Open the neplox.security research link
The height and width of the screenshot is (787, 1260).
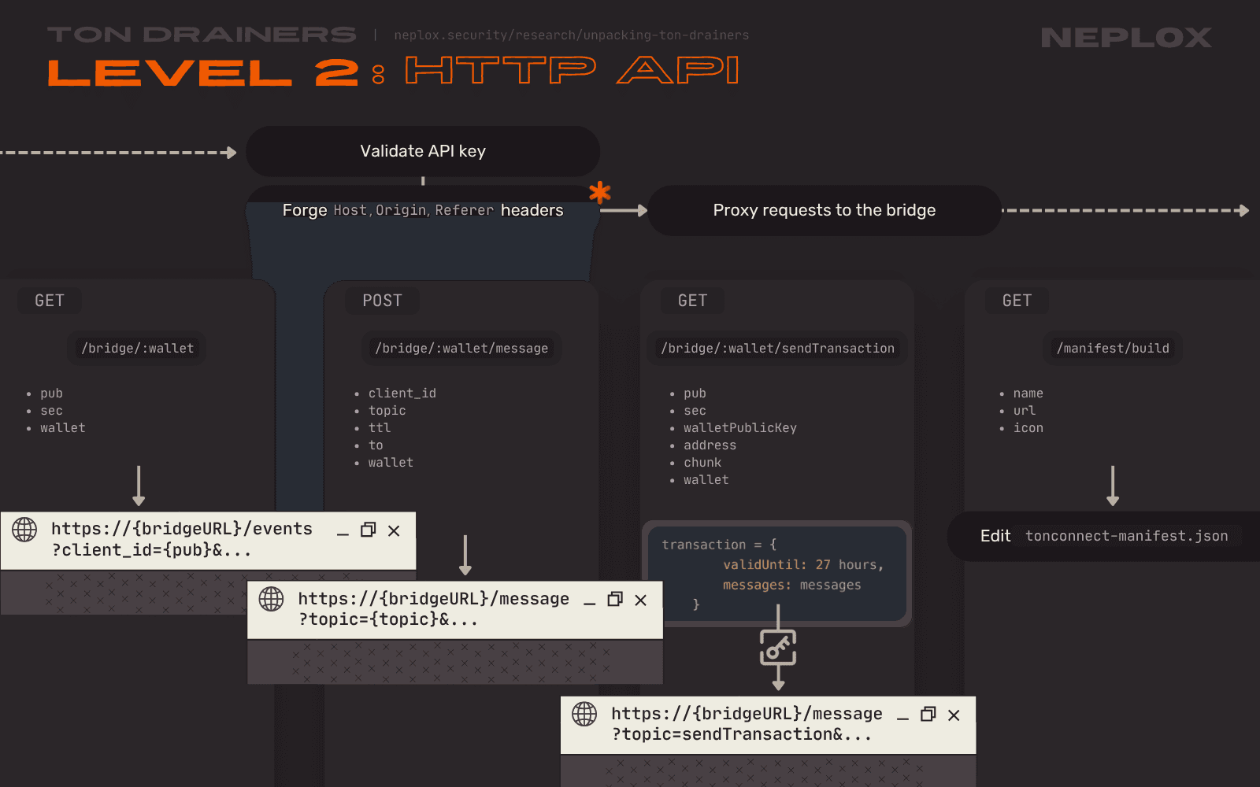[571, 35]
